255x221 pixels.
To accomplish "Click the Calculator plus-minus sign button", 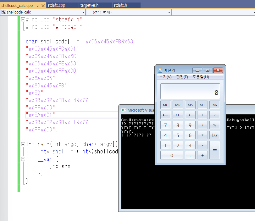I will click(202, 115).
